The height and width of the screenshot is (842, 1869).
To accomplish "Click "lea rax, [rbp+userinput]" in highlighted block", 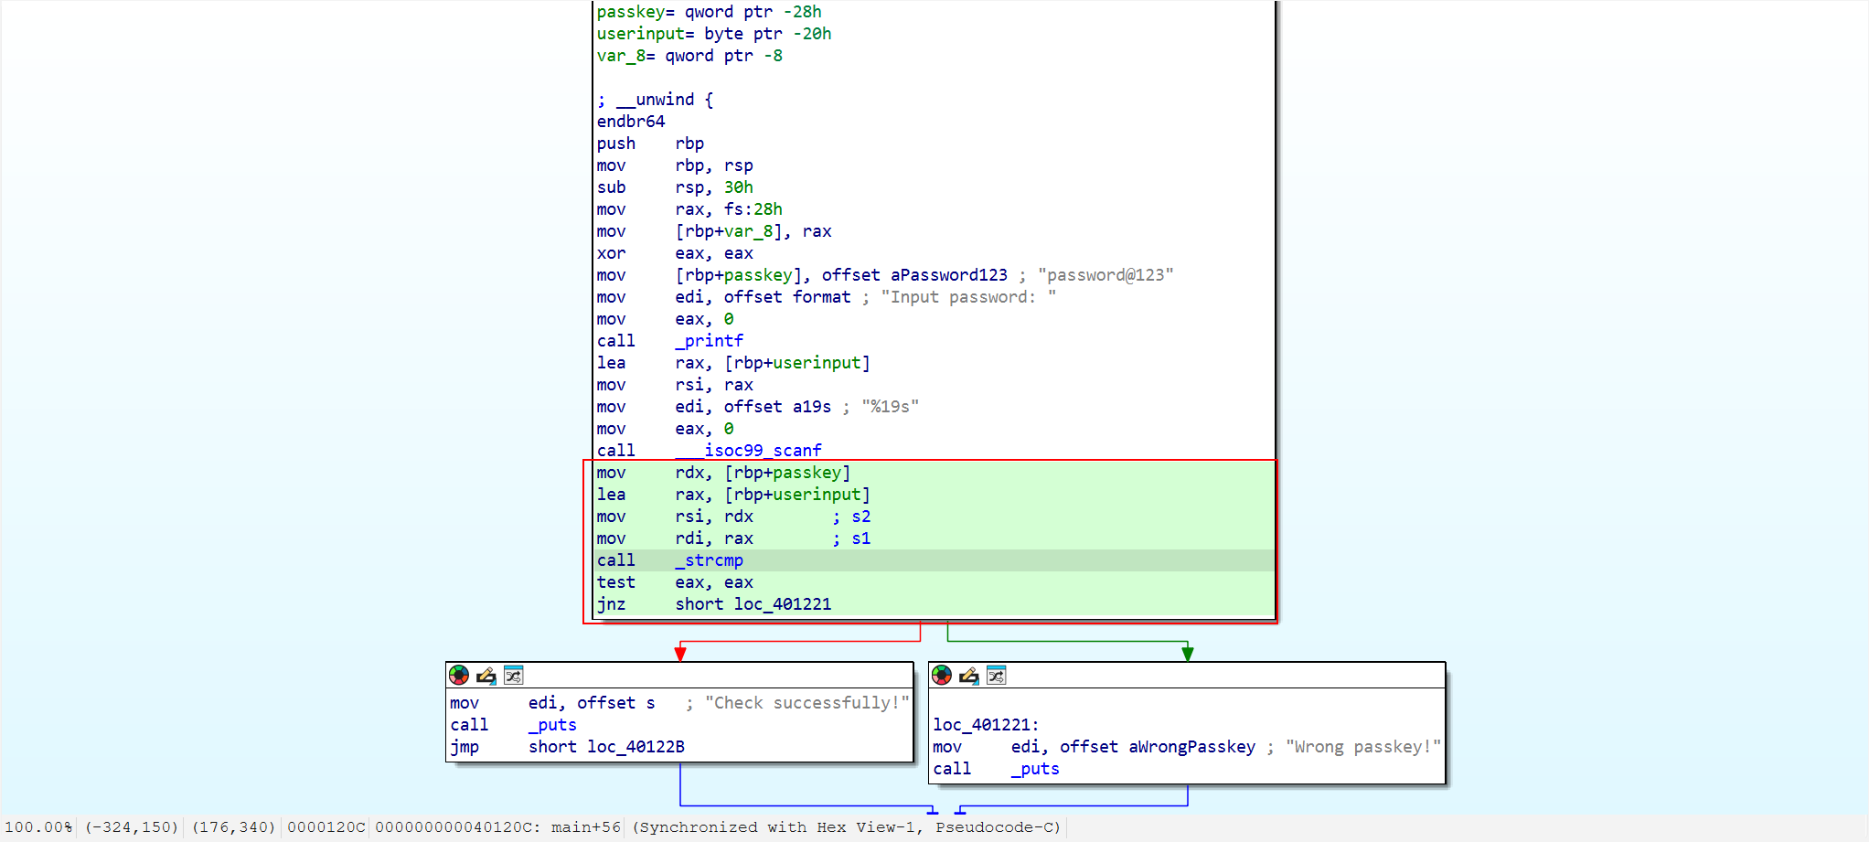I will [x=733, y=495].
